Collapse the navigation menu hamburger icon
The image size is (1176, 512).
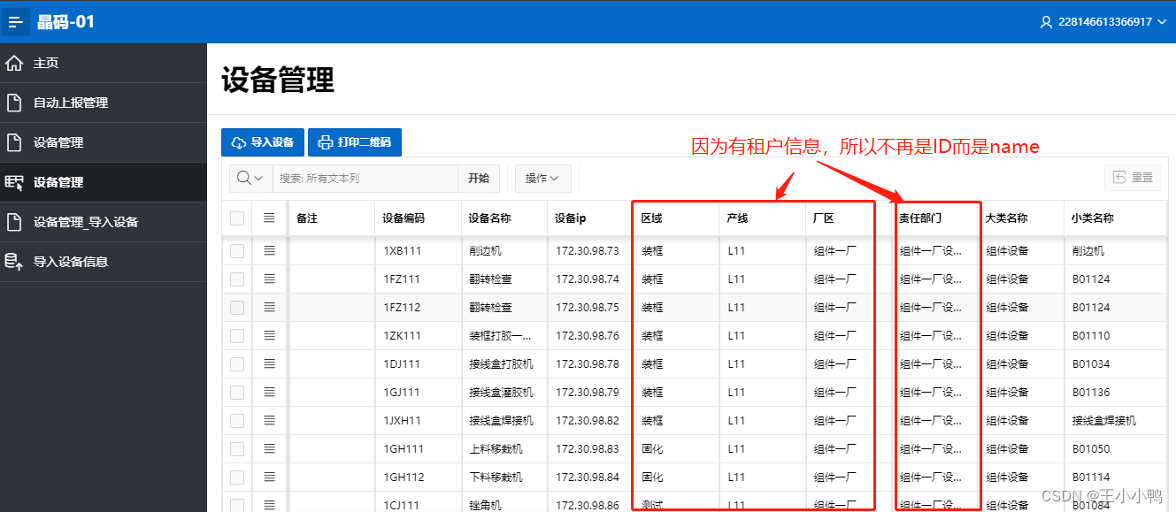coord(15,21)
